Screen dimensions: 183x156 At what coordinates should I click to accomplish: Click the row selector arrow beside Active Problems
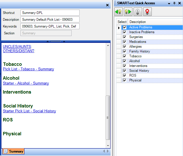tap(119, 28)
